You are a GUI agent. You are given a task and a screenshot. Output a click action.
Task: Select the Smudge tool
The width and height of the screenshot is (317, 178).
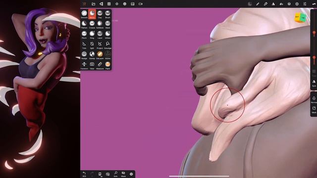click(108, 45)
